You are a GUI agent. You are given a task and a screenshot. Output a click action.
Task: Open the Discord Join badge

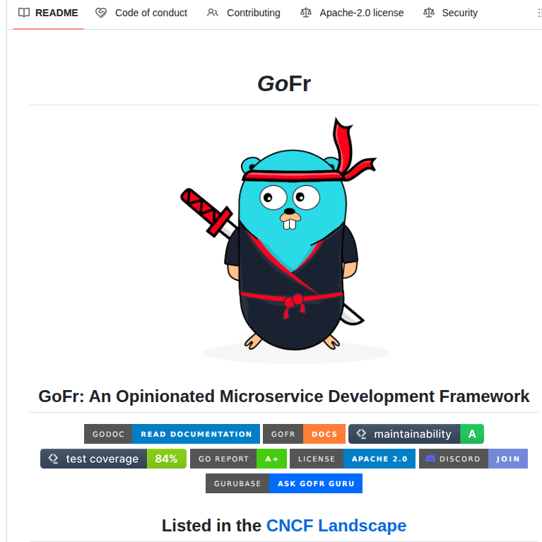click(x=473, y=459)
